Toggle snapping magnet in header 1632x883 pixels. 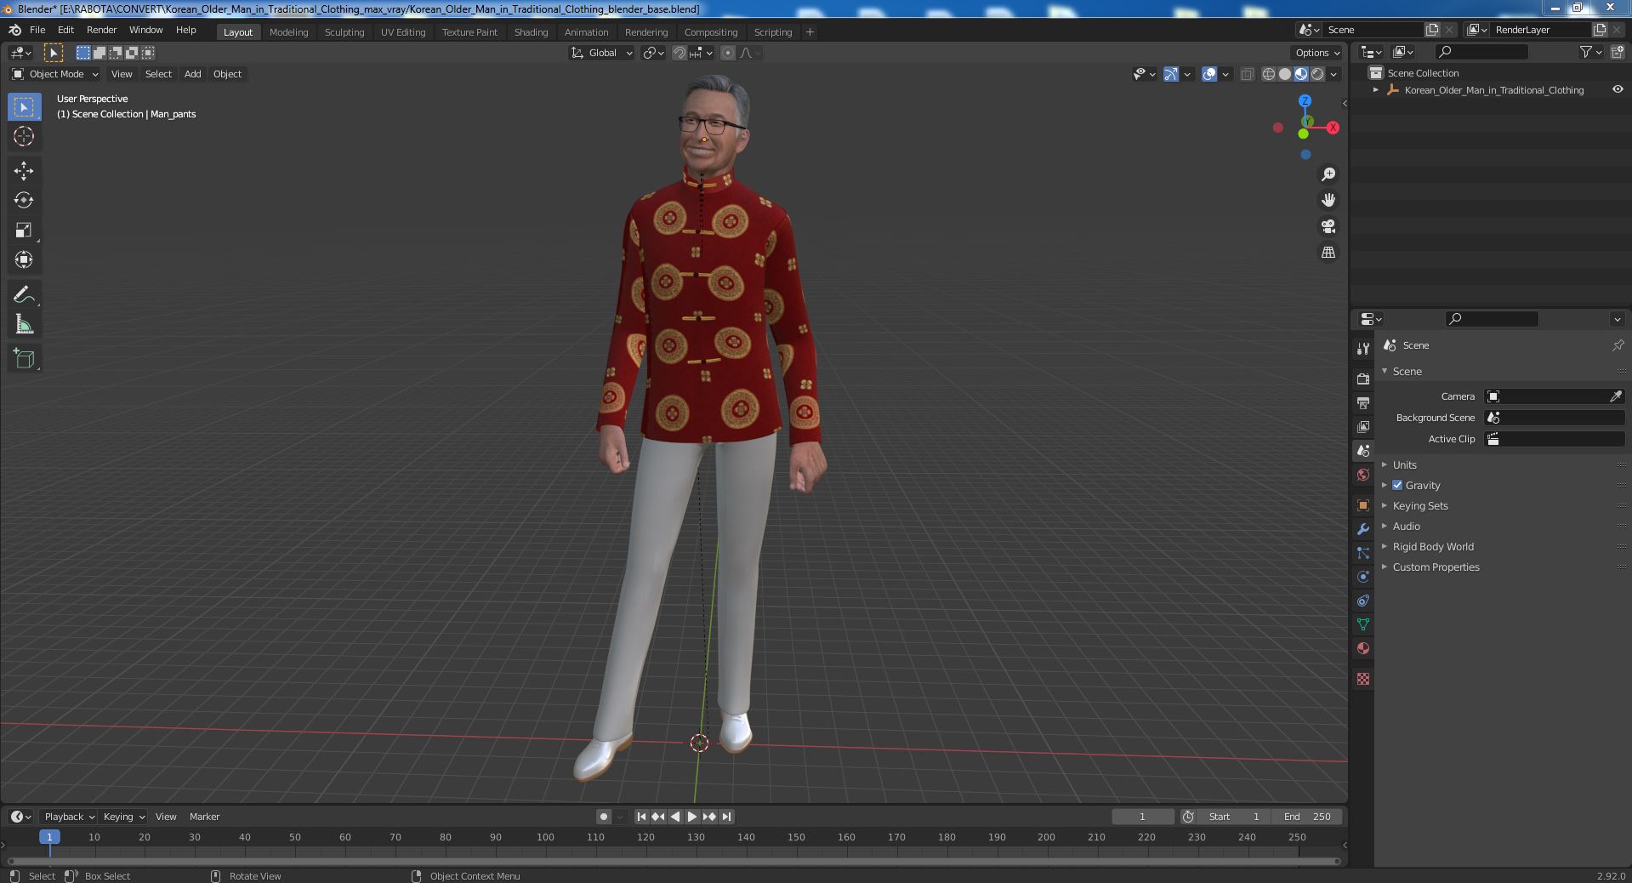680,53
